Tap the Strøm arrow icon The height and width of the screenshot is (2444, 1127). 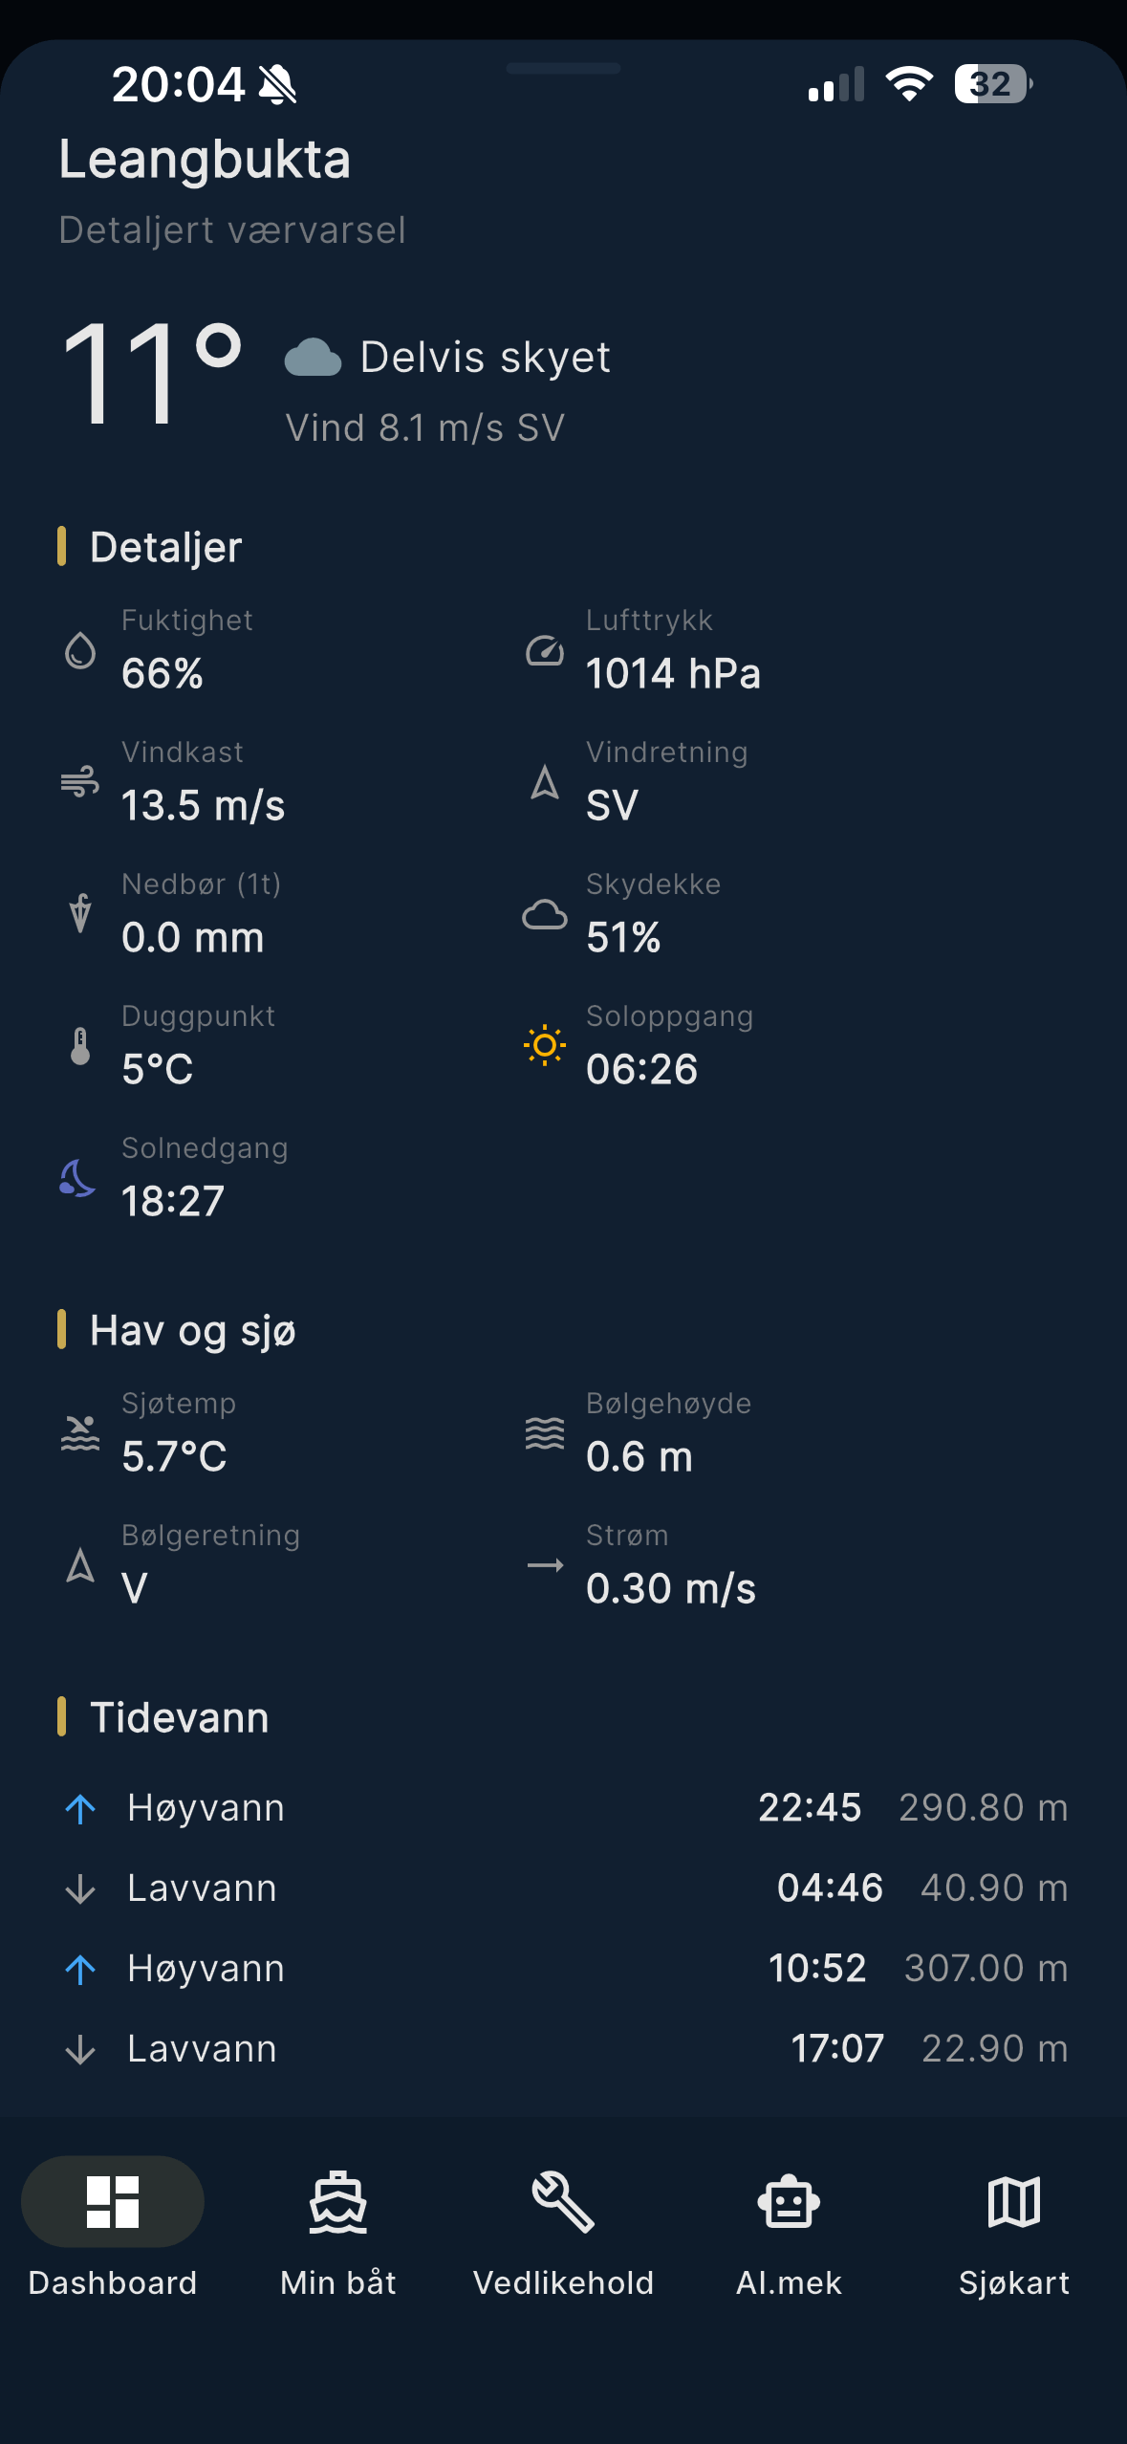coord(545,1565)
